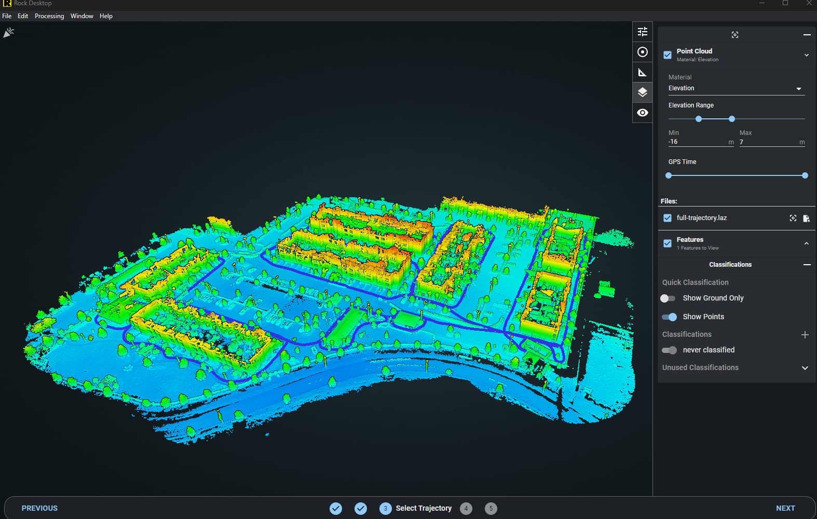Click the focus icon atop the side panel
This screenshot has width=817, height=519.
pyautogui.click(x=735, y=35)
